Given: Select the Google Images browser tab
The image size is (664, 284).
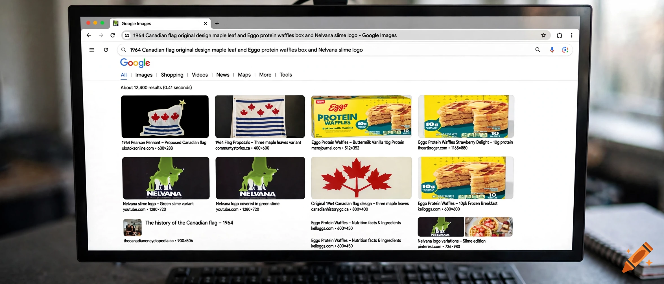Looking at the screenshot, I should click(x=160, y=23).
